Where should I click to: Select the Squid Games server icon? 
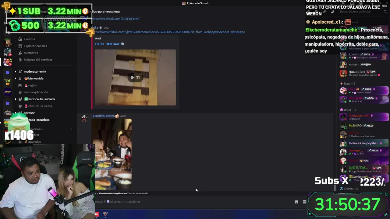[x=8, y=113]
